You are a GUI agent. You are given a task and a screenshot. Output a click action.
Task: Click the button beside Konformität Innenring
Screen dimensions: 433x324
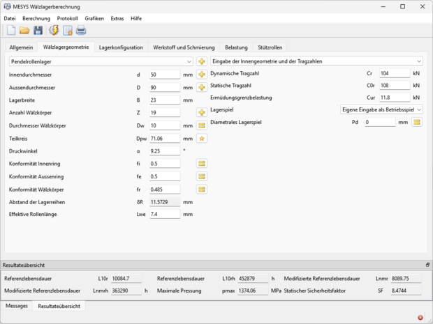pos(202,163)
